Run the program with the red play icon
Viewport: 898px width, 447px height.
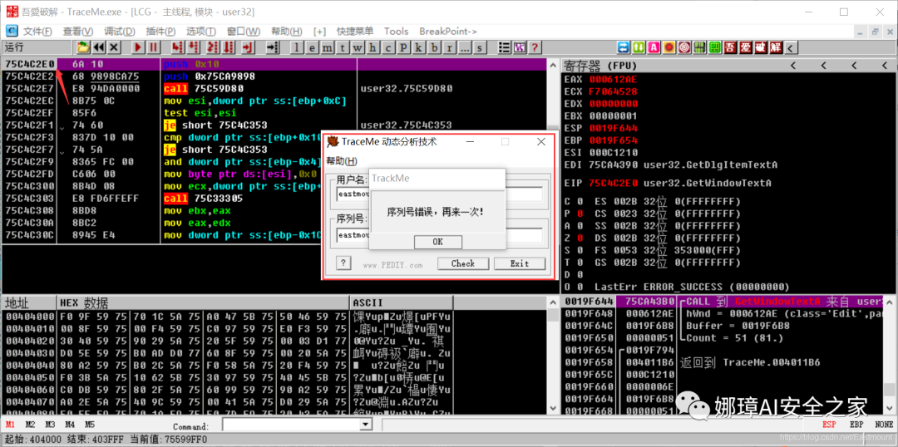[138, 47]
